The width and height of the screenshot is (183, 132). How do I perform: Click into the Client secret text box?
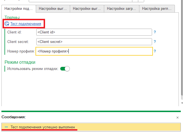coord(94,42)
